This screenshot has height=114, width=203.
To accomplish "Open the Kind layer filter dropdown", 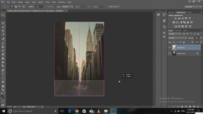I will point(175,34).
